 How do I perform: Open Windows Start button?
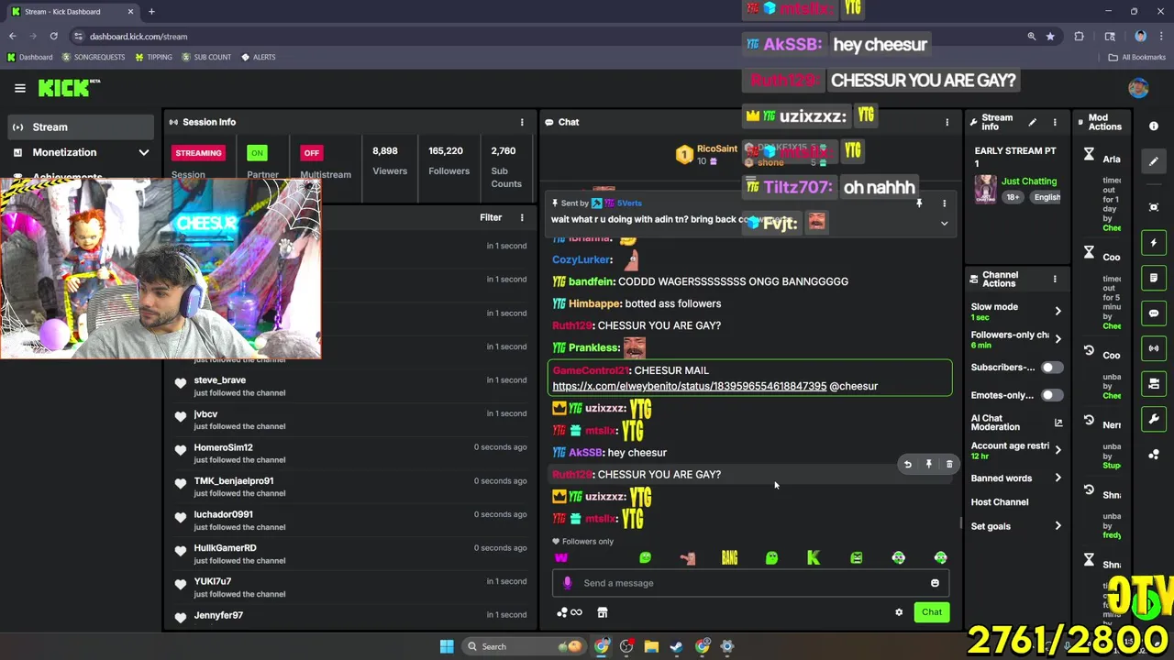tap(447, 646)
